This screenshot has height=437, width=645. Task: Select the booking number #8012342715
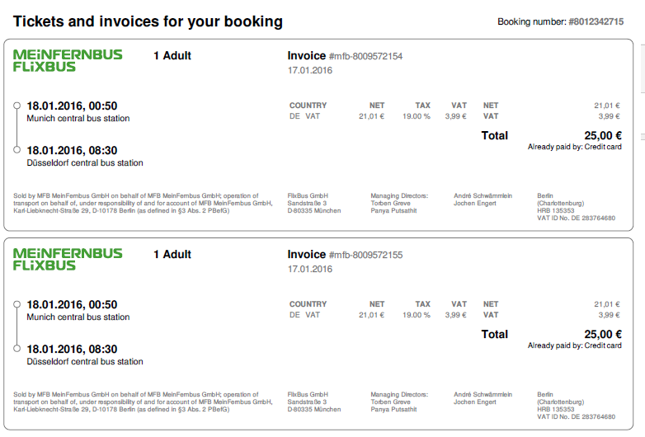(596, 21)
